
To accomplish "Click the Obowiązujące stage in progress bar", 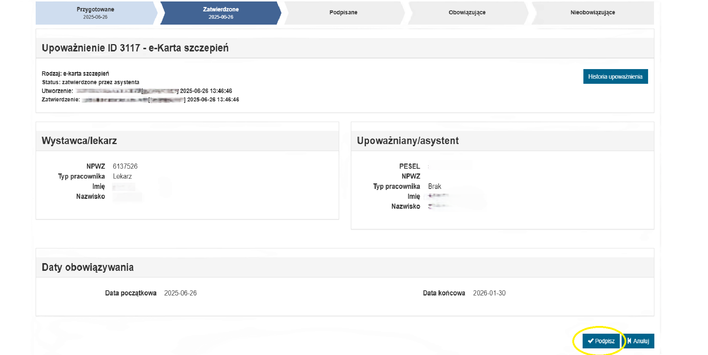I will (467, 12).
